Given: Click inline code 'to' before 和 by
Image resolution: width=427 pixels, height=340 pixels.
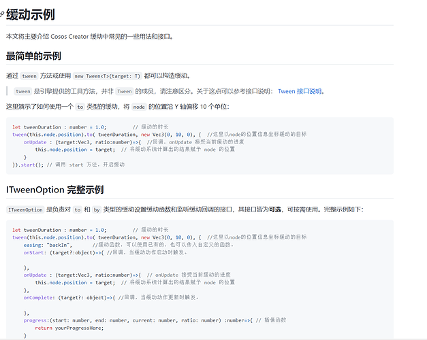Looking at the screenshot, I should 78,209.
